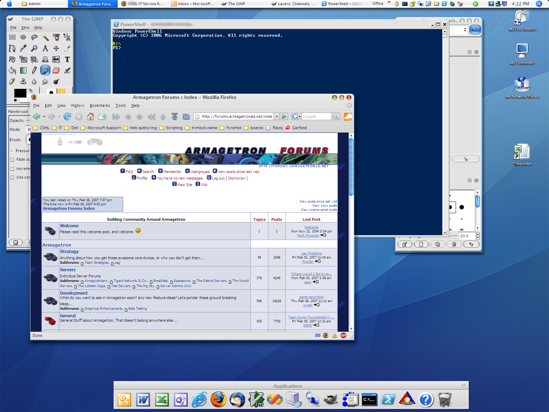
Task: Open Trash in the Applications dock
Action: [445, 400]
